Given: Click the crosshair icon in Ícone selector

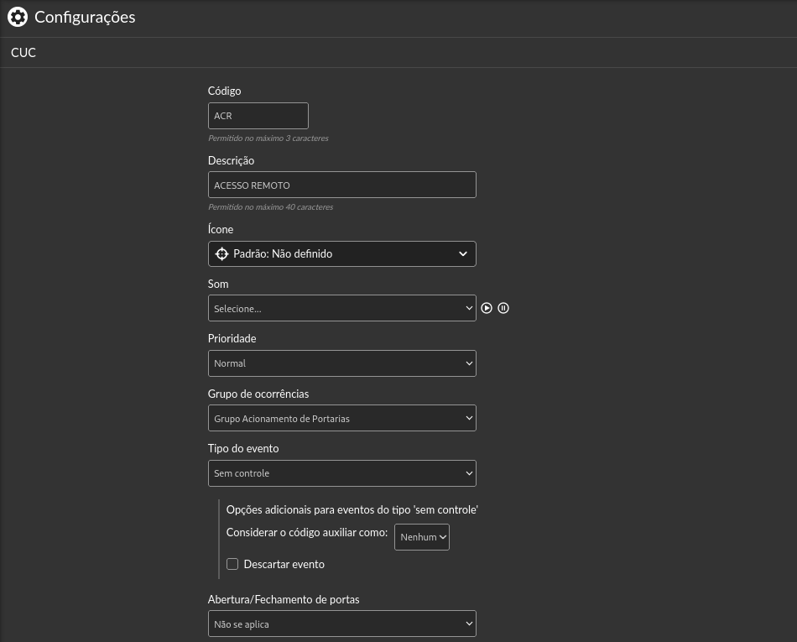Looking at the screenshot, I should pyautogui.click(x=221, y=253).
